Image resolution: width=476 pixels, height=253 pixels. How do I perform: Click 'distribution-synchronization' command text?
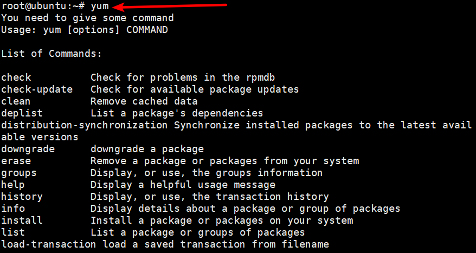(85, 125)
